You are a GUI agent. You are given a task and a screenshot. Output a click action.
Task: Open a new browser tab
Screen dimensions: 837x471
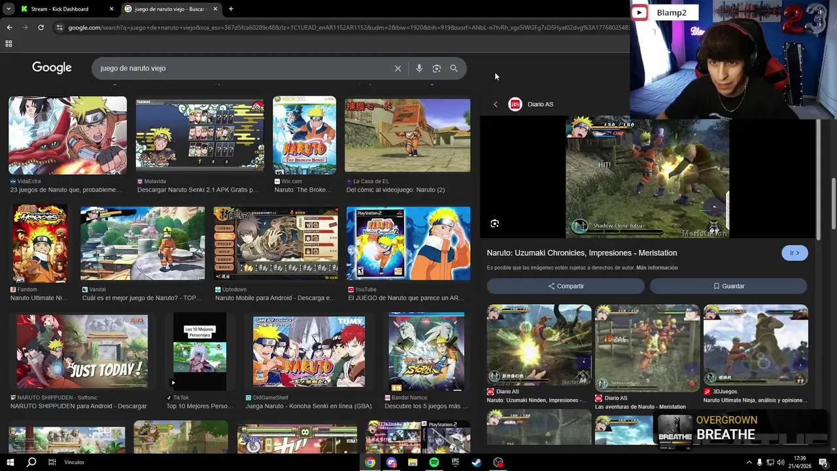point(231,9)
